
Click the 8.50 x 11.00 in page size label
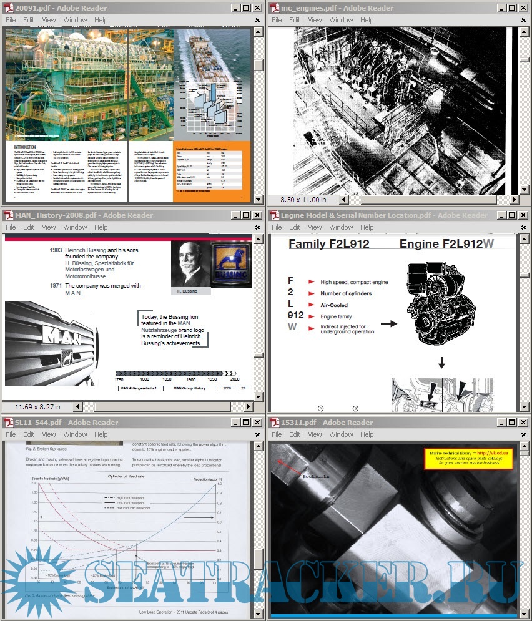click(303, 200)
